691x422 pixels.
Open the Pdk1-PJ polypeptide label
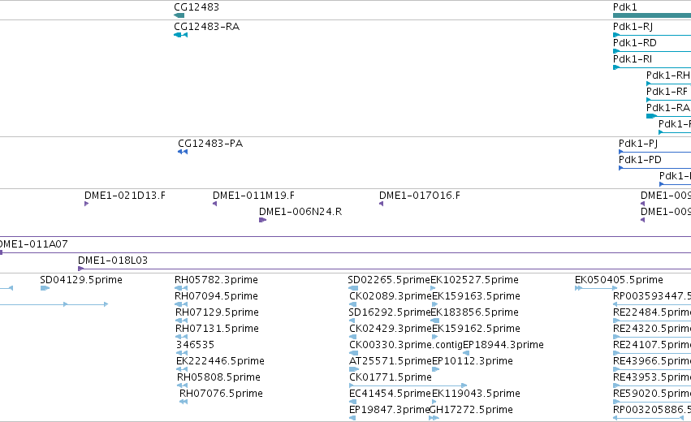click(x=638, y=144)
